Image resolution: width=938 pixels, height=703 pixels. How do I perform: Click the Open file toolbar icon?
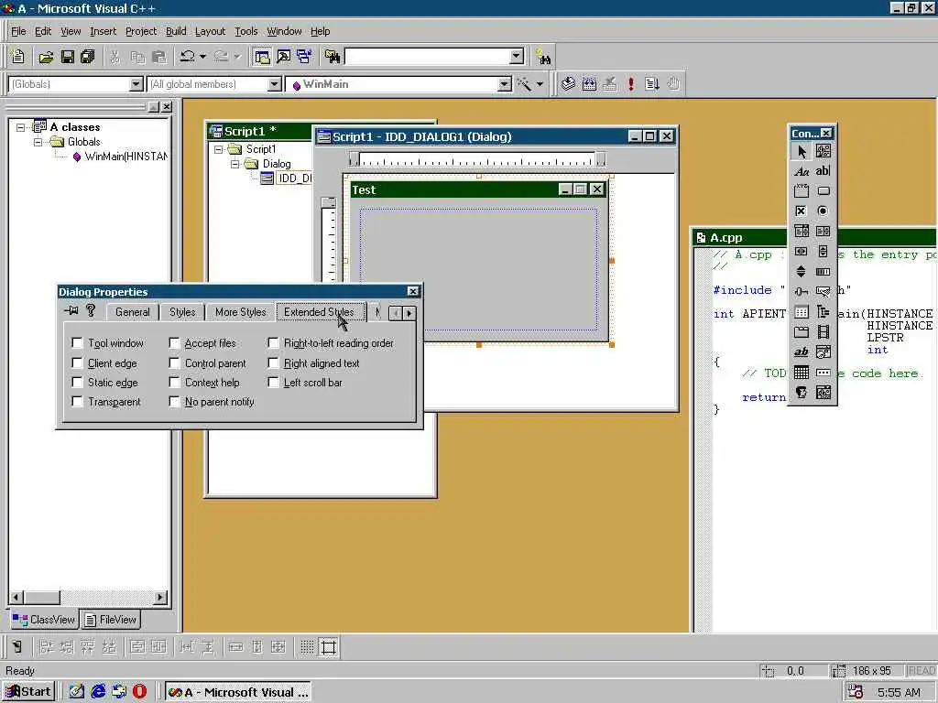pyautogui.click(x=46, y=57)
